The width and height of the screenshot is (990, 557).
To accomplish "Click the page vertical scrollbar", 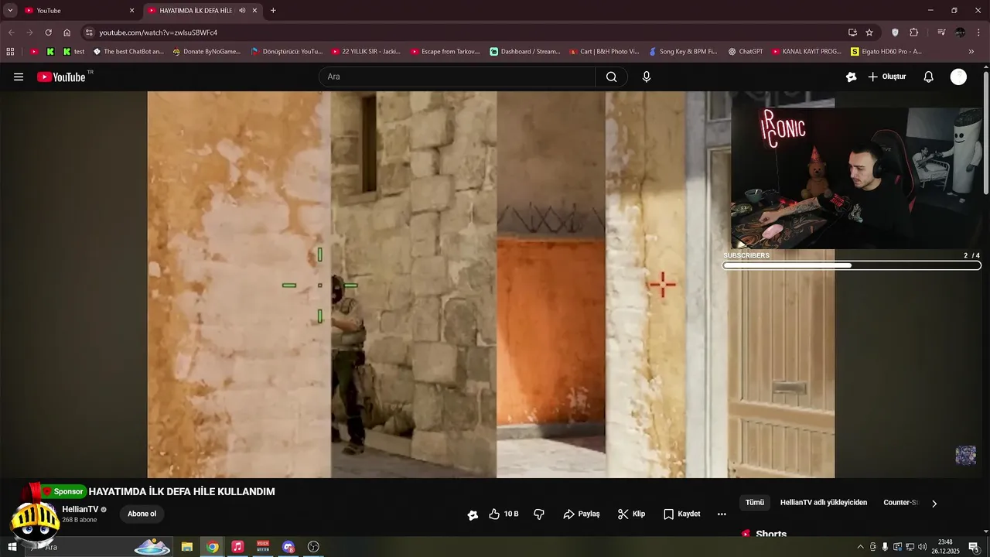I will pos(985,132).
